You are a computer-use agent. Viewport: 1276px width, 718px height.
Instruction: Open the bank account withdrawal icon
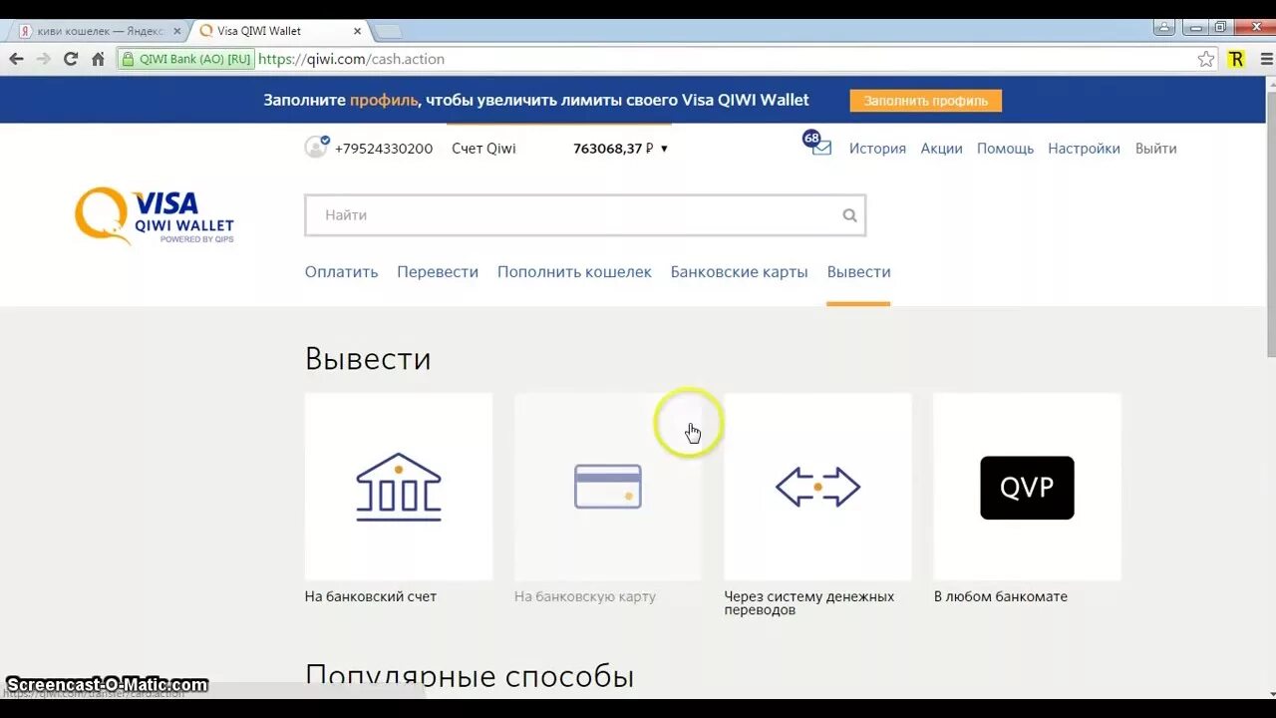pos(399,487)
